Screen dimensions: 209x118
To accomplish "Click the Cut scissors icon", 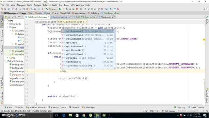I will [x=20, y=9].
